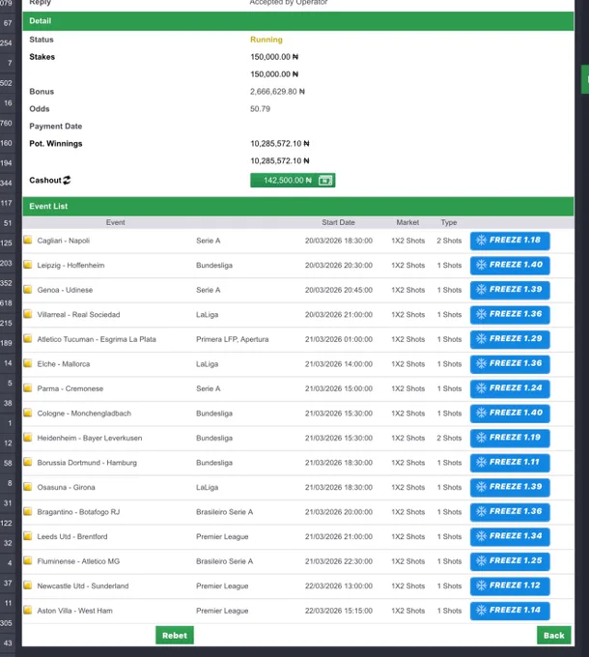Viewport: 589px width, 657px height.
Task: Click the yellow icon beside Bragantino - Botafogo RJ
Action: point(28,512)
